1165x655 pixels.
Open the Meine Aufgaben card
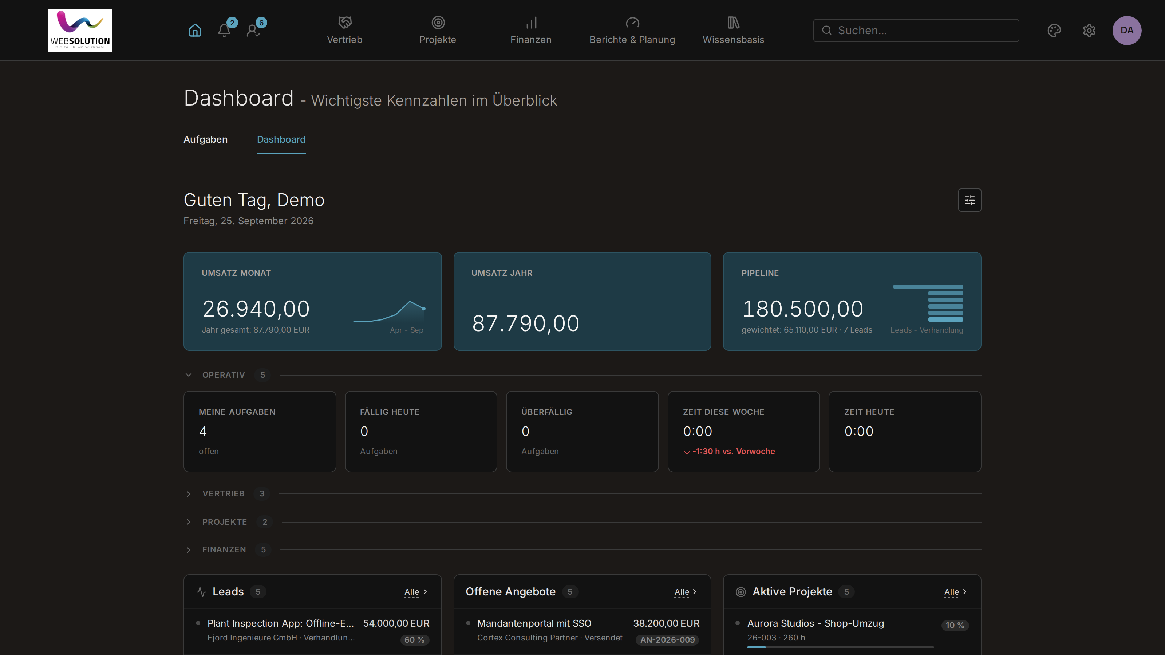pyautogui.click(x=260, y=431)
